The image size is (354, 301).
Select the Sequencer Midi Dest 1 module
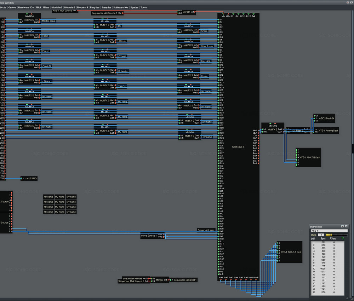click(184, 280)
